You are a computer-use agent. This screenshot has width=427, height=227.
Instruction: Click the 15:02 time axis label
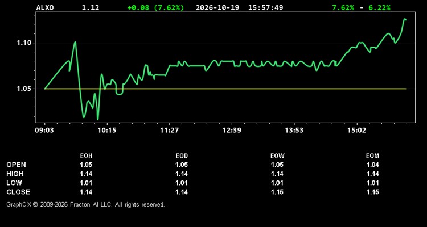(356, 131)
